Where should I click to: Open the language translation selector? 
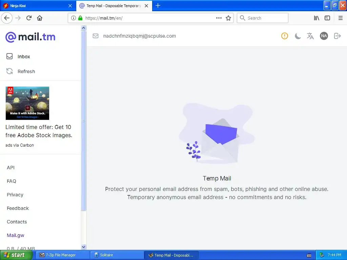(310, 36)
